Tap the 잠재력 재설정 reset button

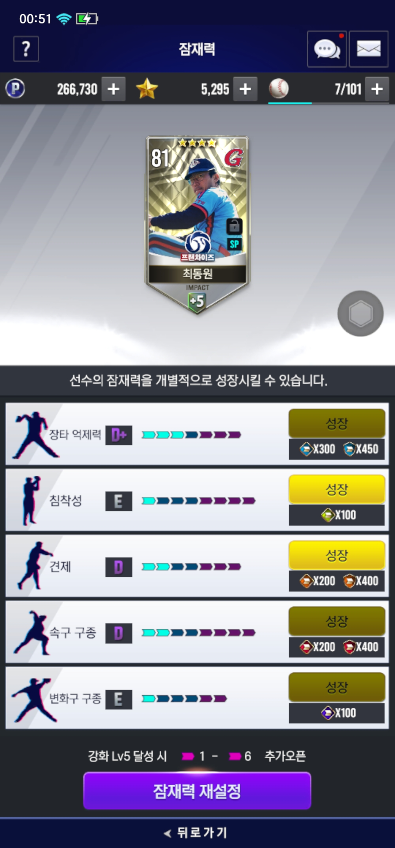[x=197, y=791]
